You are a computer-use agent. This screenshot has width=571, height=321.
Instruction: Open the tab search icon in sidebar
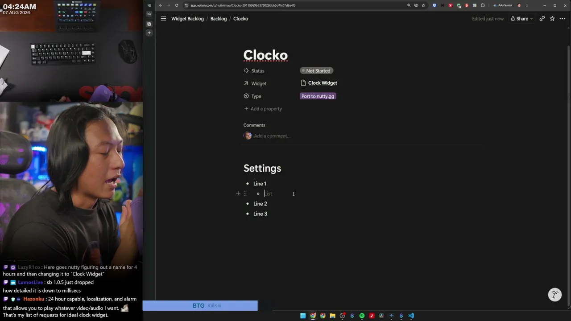(x=149, y=14)
